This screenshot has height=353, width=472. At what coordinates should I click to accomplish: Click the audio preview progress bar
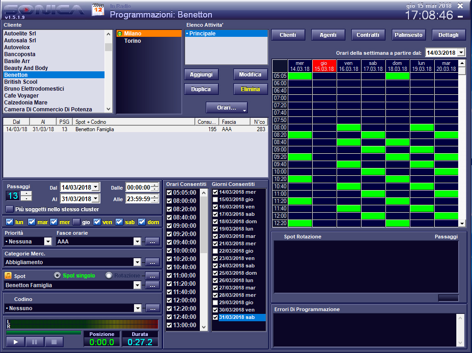(44, 333)
